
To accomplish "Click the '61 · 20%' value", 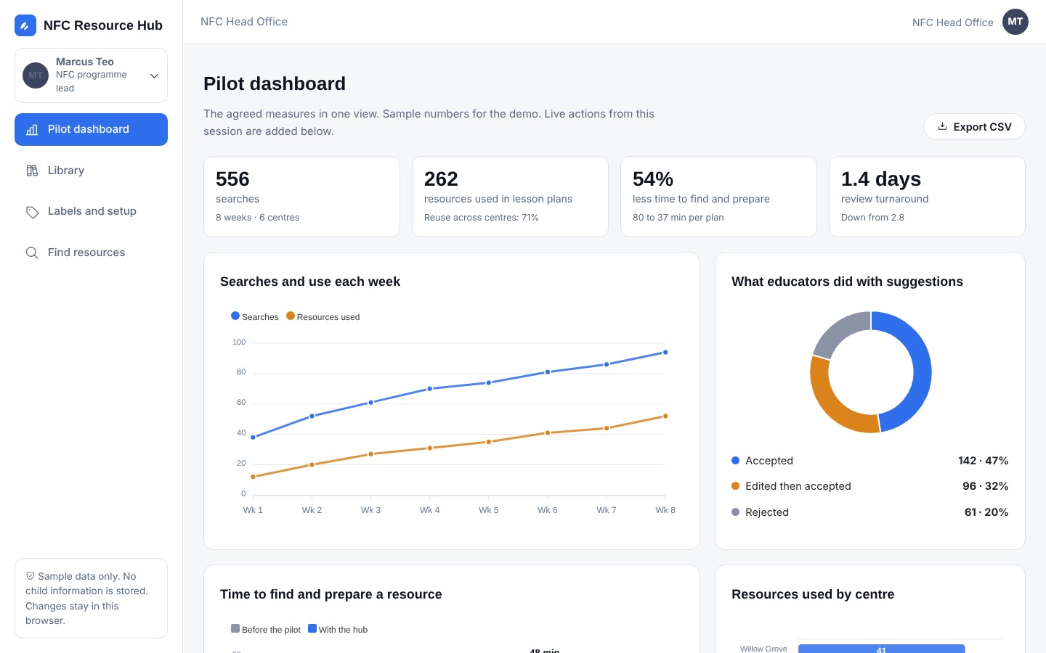I will 986,512.
